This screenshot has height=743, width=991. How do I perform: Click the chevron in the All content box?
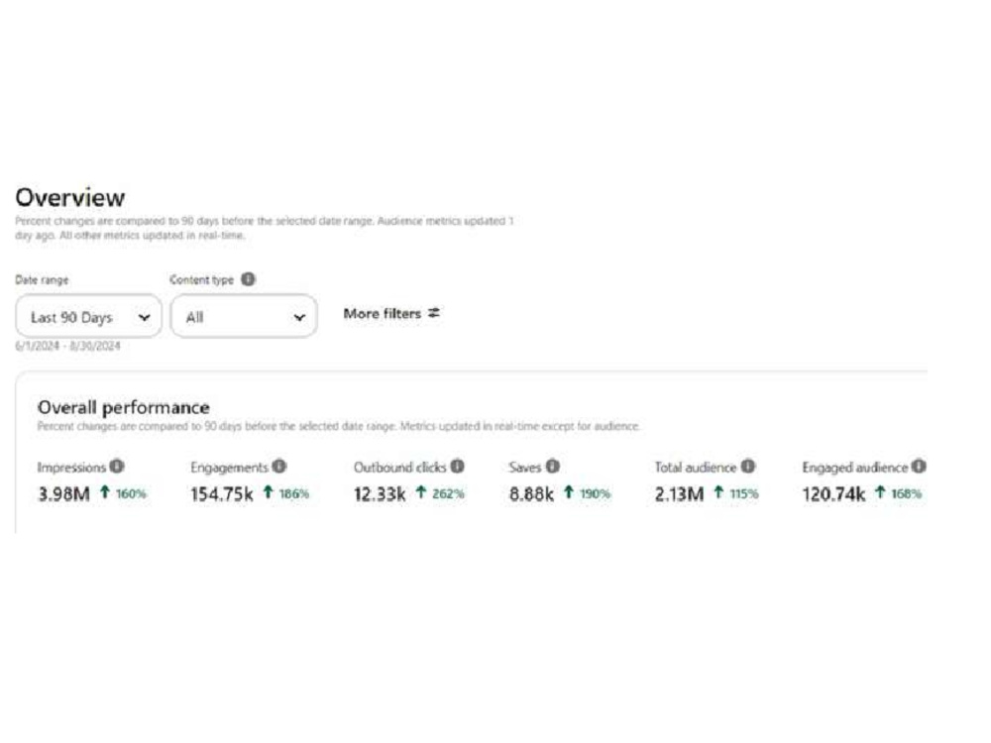(x=299, y=317)
